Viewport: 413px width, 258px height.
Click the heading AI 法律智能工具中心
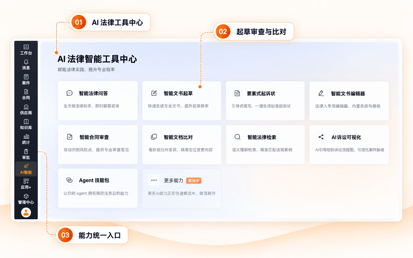pos(97,59)
